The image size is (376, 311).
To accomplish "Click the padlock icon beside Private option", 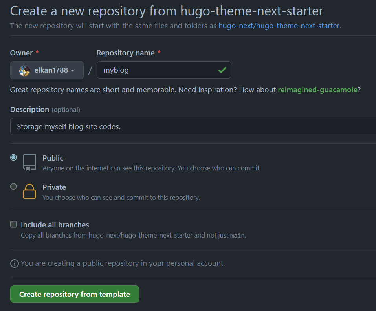I will [x=29, y=191].
